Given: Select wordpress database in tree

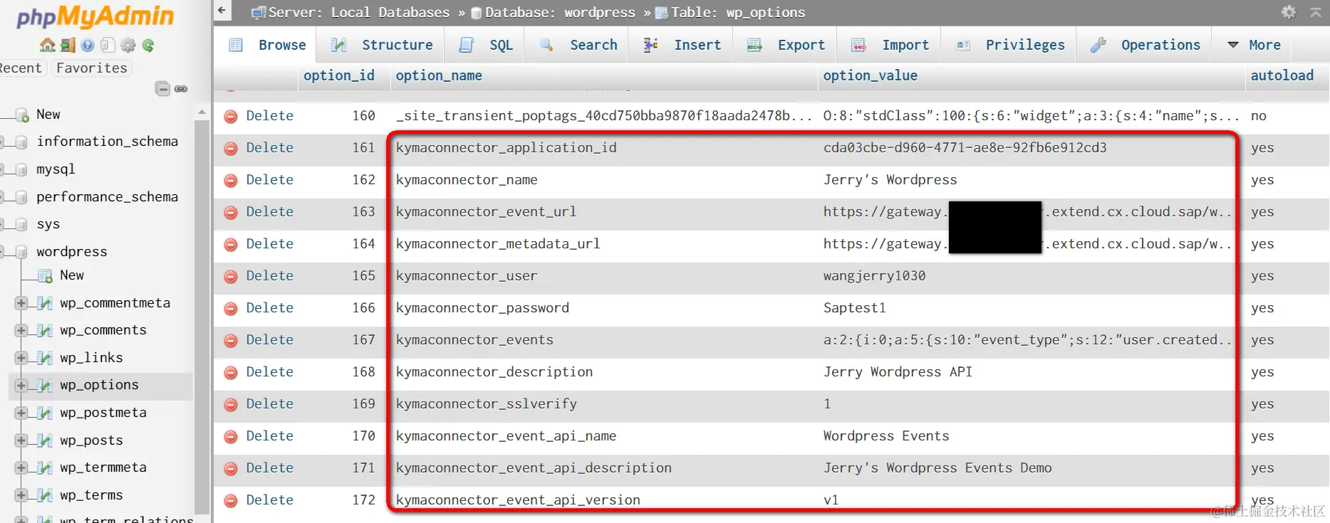Looking at the screenshot, I should point(71,252).
